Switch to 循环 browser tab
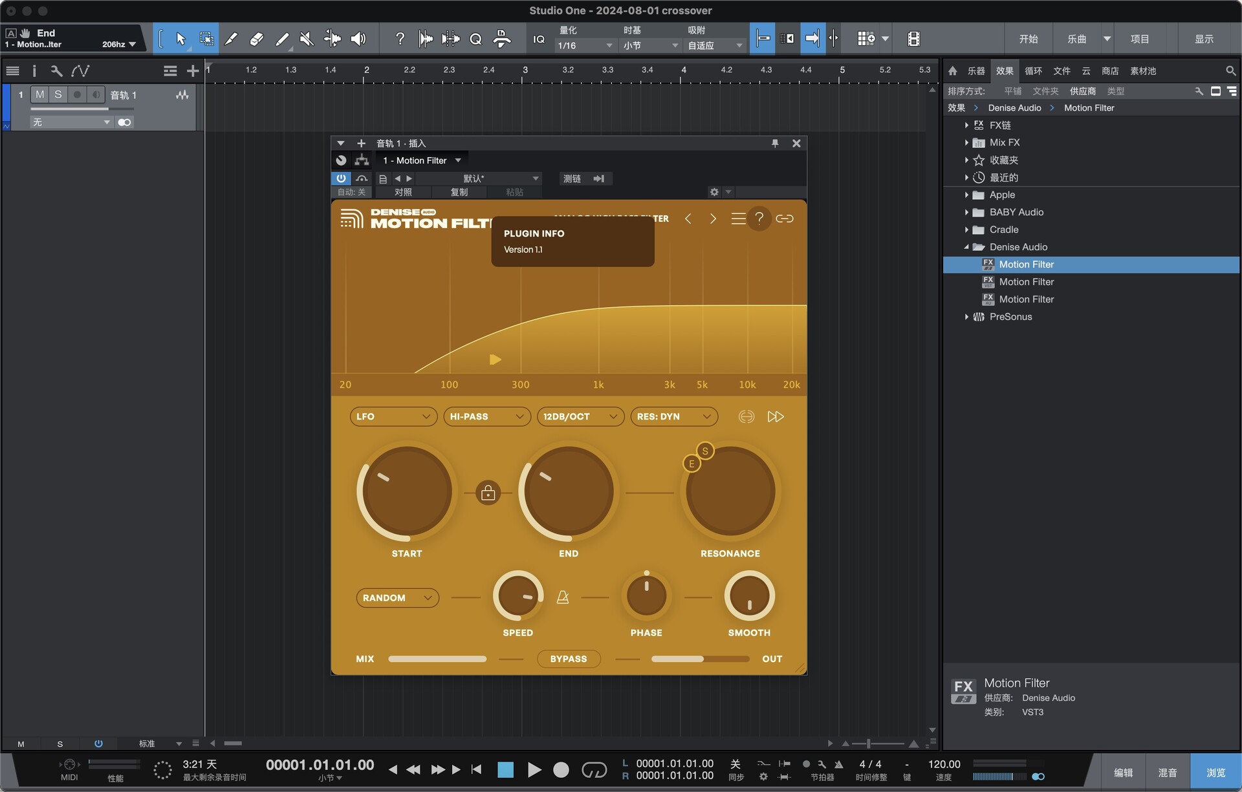 click(x=1033, y=71)
